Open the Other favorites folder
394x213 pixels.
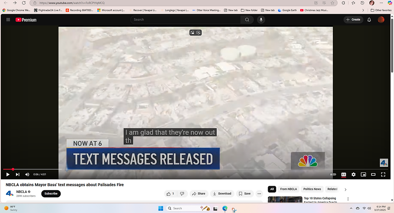pos(381,10)
